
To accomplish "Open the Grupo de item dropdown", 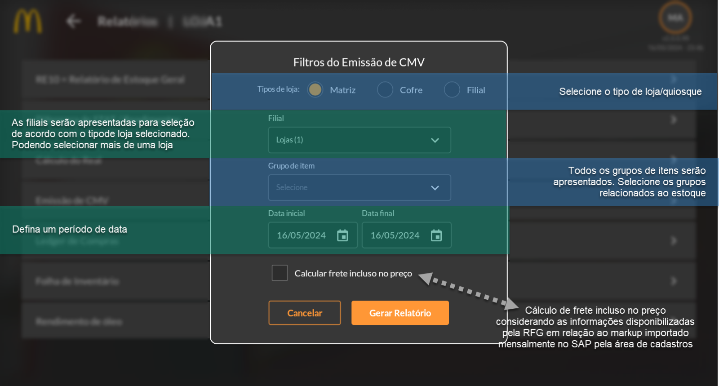I will click(x=359, y=187).
